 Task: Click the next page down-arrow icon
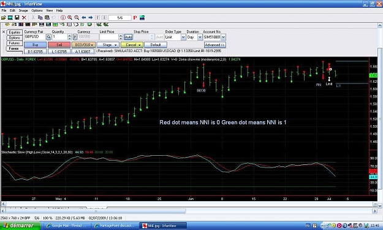click(x=104, y=18)
